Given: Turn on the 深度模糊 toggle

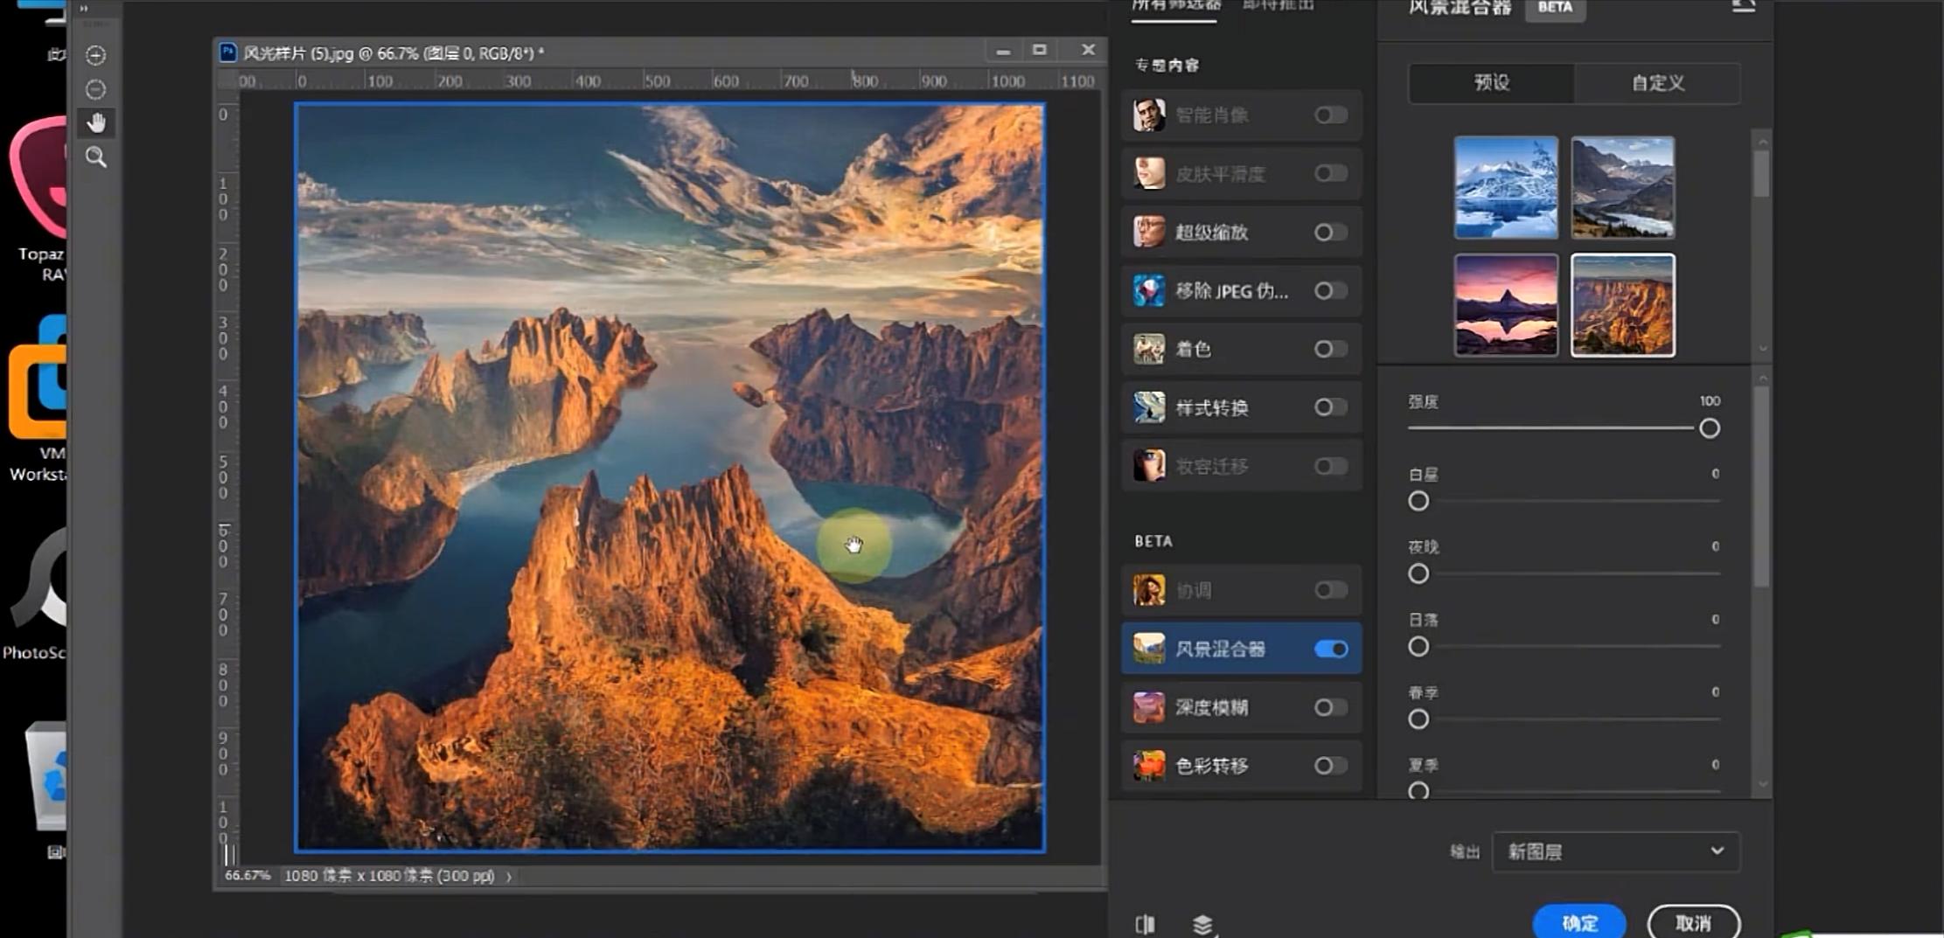Looking at the screenshot, I should [x=1330, y=707].
